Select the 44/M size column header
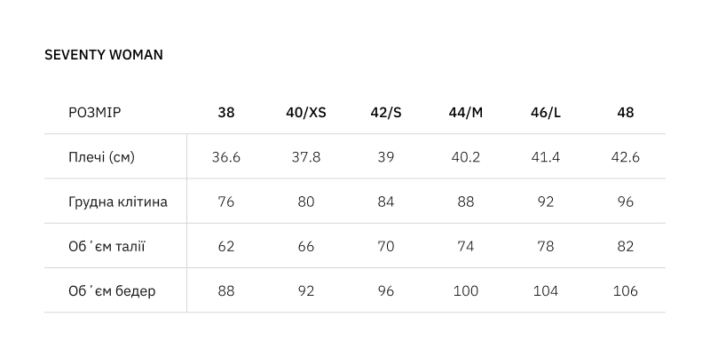The height and width of the screenshot is (357, 710). [466, 113]
